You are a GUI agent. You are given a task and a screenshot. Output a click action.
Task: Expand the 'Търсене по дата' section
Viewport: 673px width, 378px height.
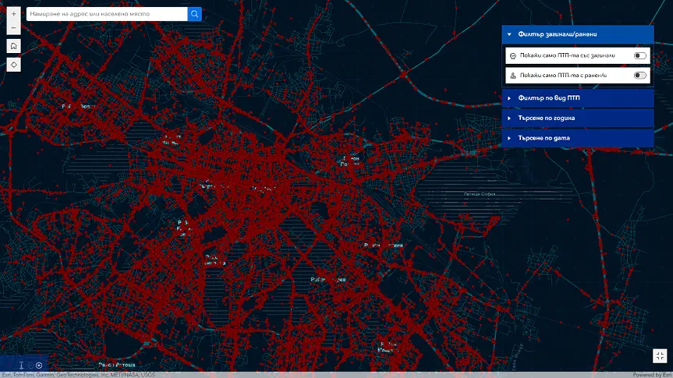577,138
